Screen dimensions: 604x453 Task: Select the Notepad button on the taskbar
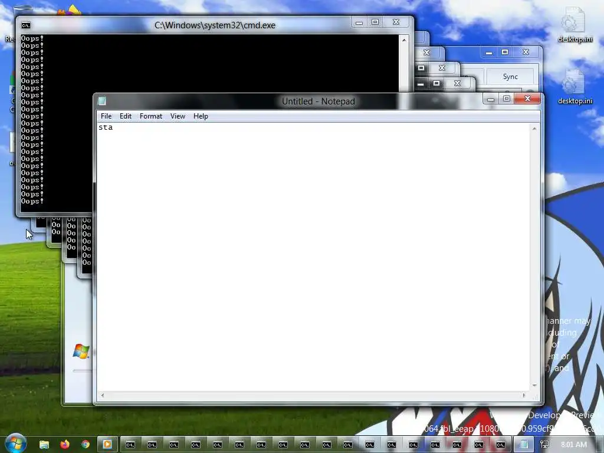[524, 445]
